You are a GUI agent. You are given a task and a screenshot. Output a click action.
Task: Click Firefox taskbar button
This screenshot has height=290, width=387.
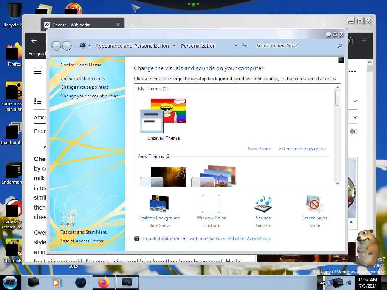point(104,282)
